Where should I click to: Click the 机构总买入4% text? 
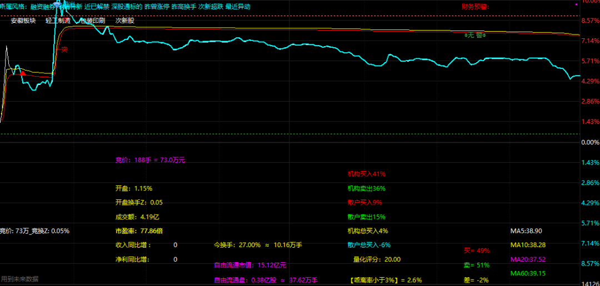tap(368, 231)
